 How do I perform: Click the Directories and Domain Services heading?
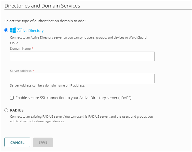pyautogui.click(x=42, y=6)
